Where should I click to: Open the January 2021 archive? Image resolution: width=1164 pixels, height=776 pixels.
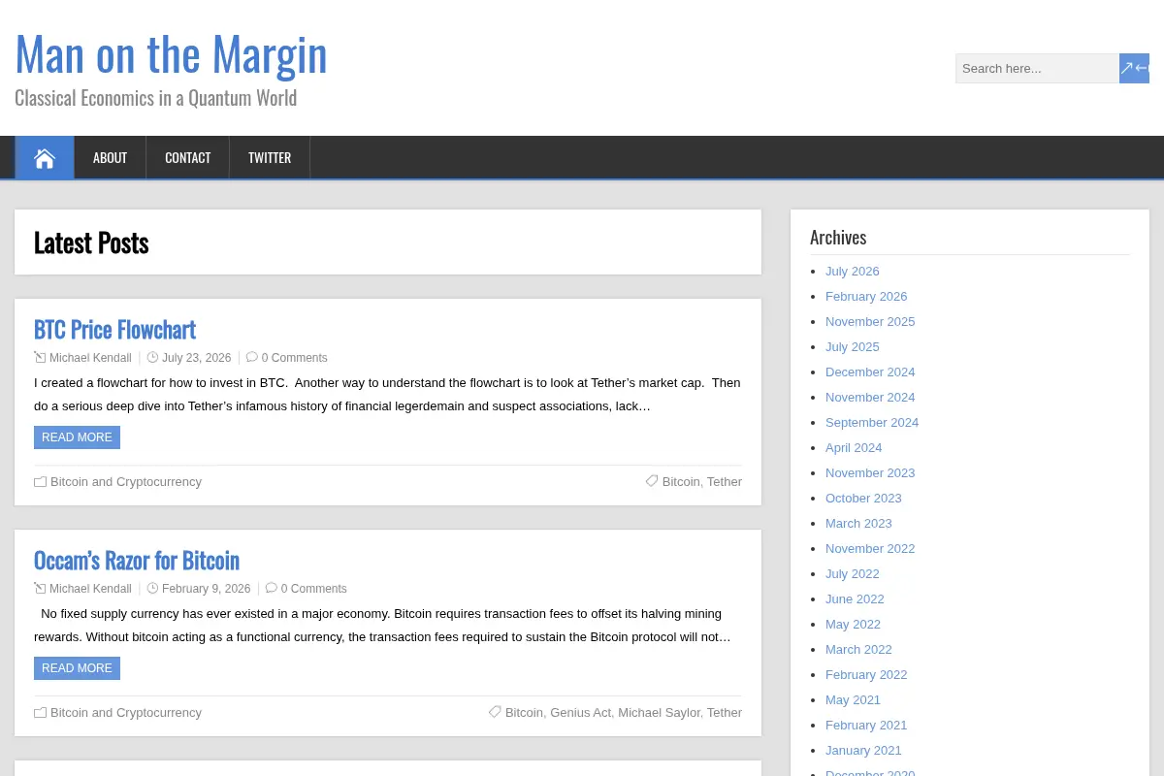[x=863, y=751]
